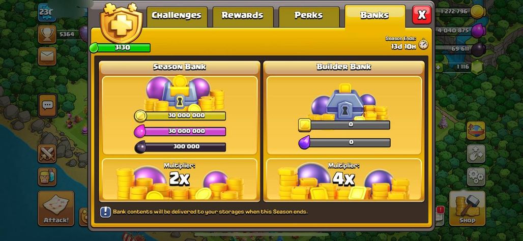Tap the blue info exclamation icon
The height and width of the screenshot is (241, 523).
[x=105, y=212]
